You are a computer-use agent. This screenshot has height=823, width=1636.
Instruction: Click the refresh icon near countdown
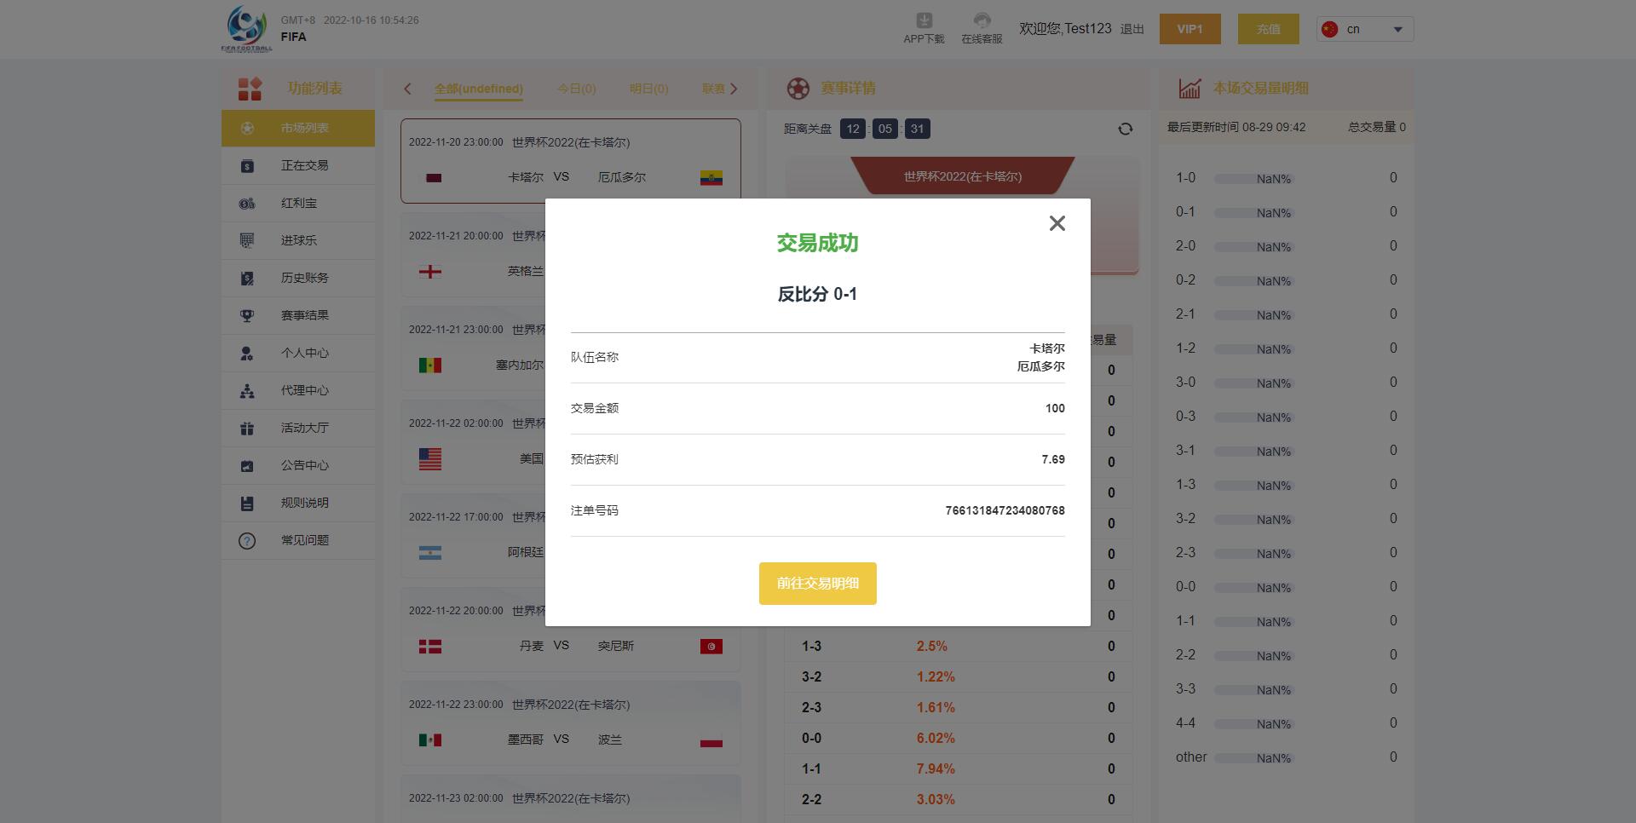click(1125, 129)
